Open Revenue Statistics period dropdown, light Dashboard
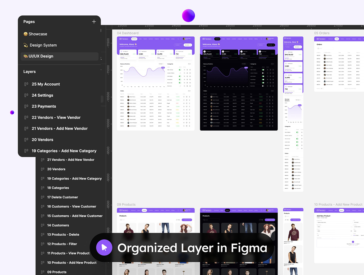Screen dimensions: 364x275 point(162,64)
